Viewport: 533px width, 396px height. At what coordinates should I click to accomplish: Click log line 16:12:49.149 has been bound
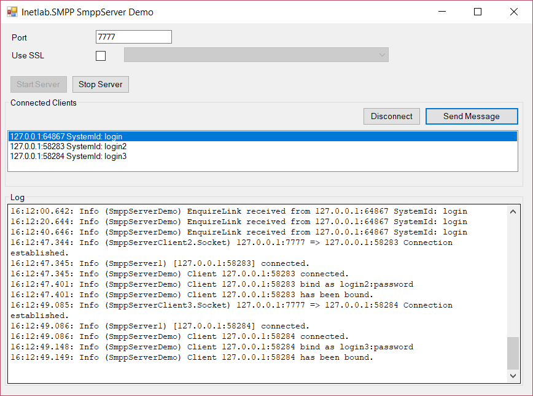192,357
